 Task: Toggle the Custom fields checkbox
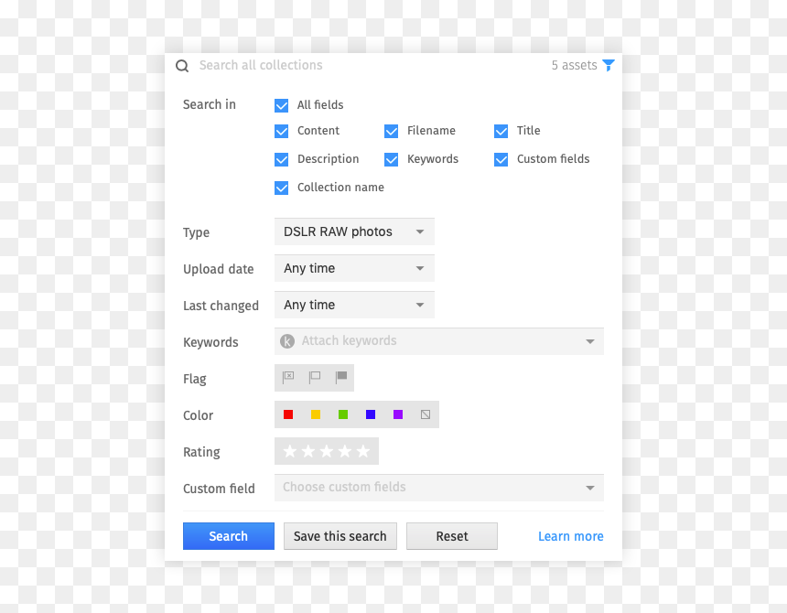click(x=501, y=159)
